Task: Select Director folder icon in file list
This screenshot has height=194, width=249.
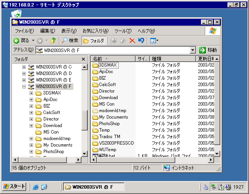Action: 95,91
